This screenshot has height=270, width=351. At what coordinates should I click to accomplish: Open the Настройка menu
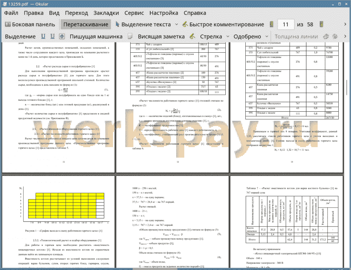(x=164, y=13)
